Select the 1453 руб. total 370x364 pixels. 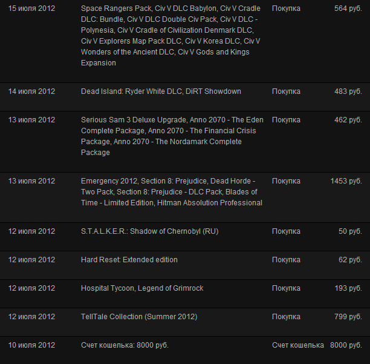346,181
